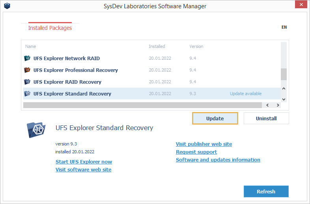Click version 9.4 in Network RAID row

tap(192, 58)
